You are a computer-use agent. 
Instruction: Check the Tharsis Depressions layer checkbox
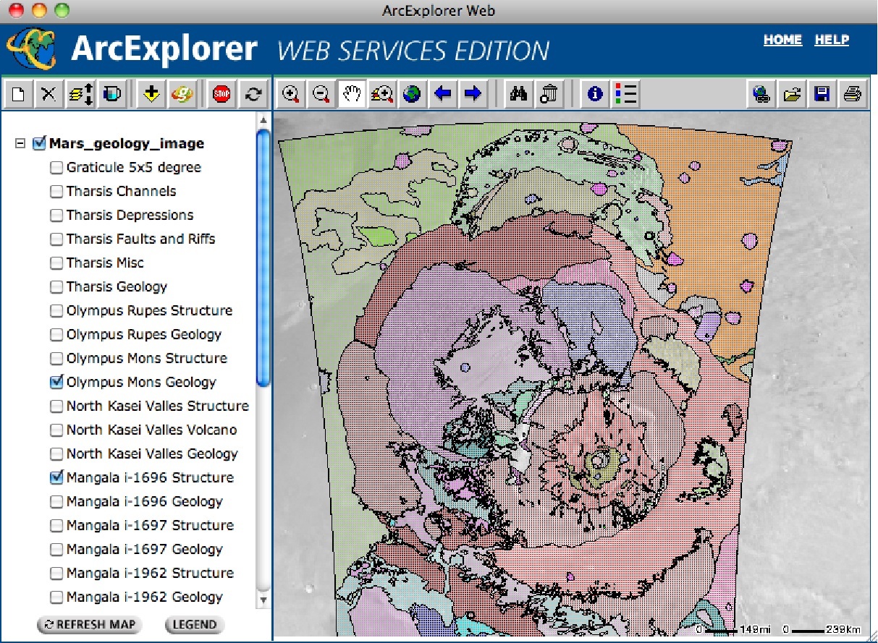(56, 216)
